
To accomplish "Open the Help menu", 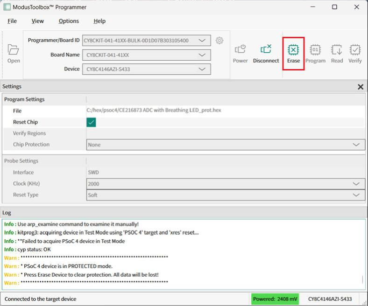I will point(99,21).
